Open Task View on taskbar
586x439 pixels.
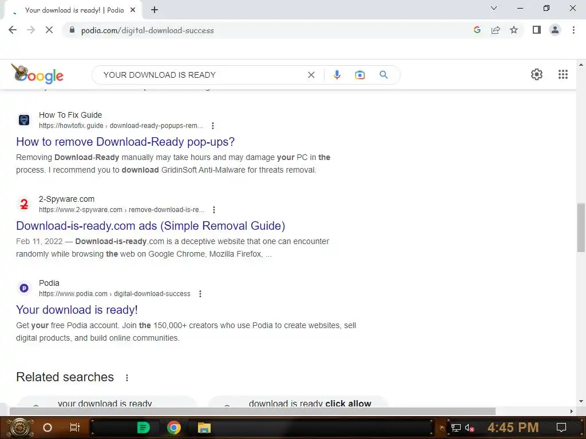click(75, 428)
